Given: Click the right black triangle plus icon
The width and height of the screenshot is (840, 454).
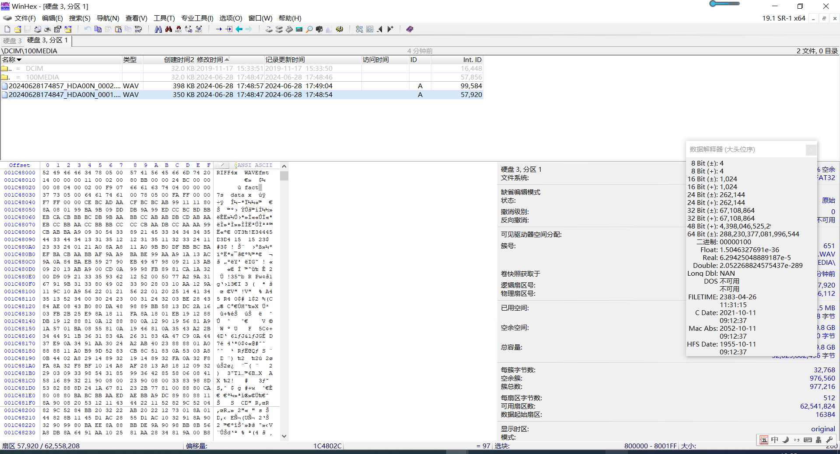Looking at the screenshot, I should (390, 29).
